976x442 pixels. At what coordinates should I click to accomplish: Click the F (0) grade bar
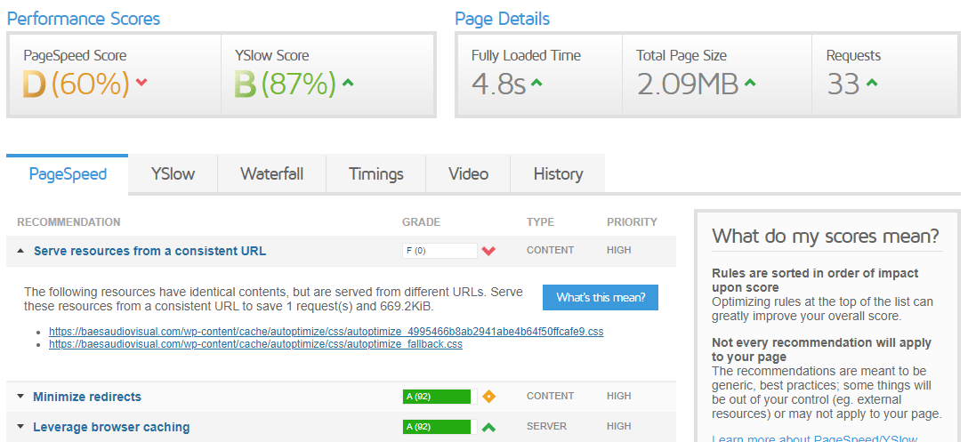click(x=440, y=251)
